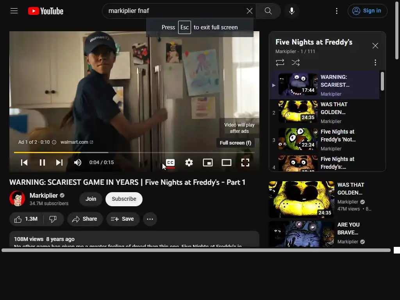Screen dimensions: 400x300
Task: Click the playlist panel scrollbar
Action: tap(382, 81)
